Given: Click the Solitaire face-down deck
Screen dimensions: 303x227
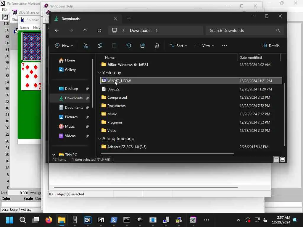Looking at the screenshot, I should (31, 47).
